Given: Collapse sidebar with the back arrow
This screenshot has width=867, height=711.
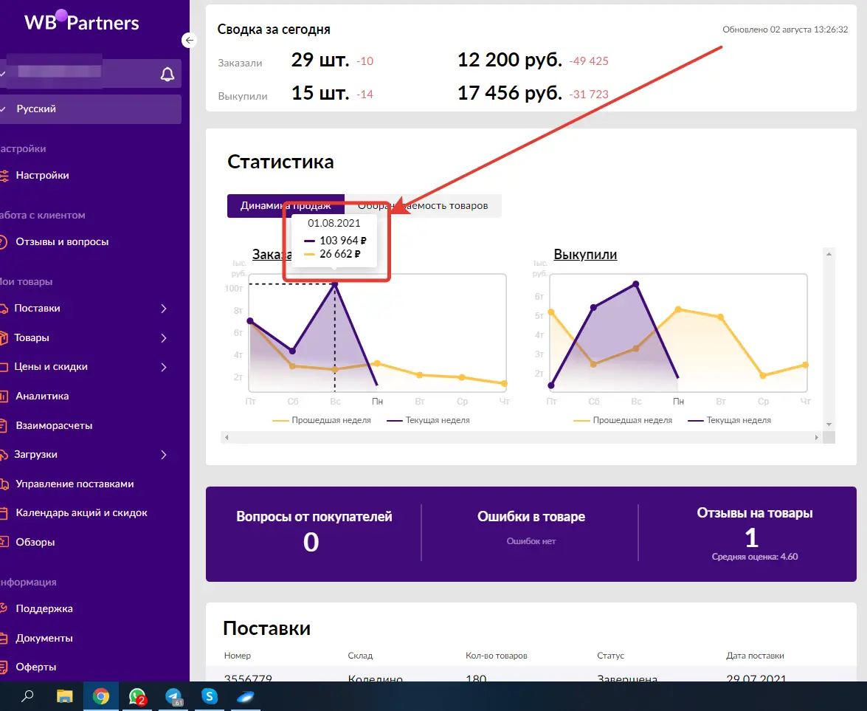Looking at the screenshot, I should tap(190, 41).
